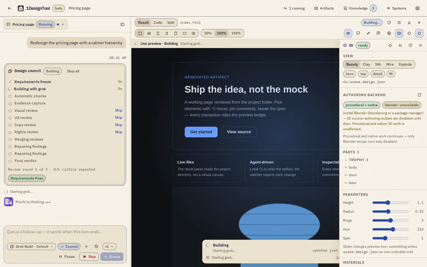
Task: Select the pencil edit tool
Action: tap(368, 33)
